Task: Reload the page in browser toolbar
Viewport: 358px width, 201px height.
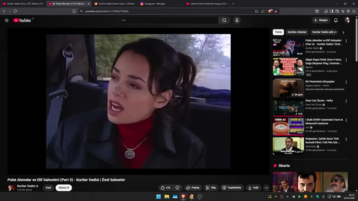Action: tap(15, 11)
